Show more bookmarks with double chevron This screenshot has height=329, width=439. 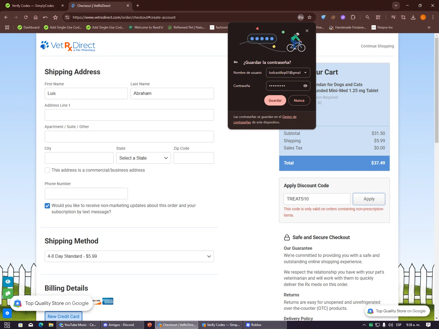(429, 27)
